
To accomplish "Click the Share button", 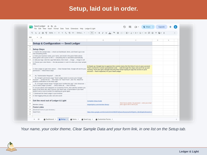I will tap(147, 27).
